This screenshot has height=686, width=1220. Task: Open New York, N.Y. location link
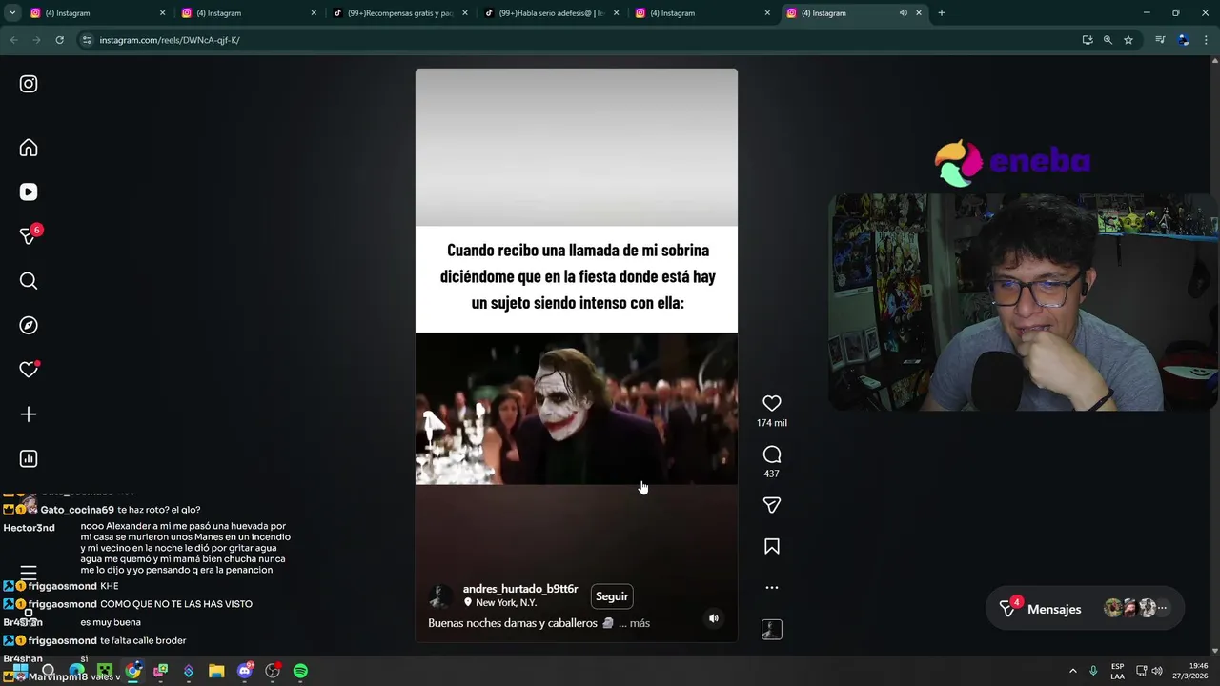(x=506, y=603)
